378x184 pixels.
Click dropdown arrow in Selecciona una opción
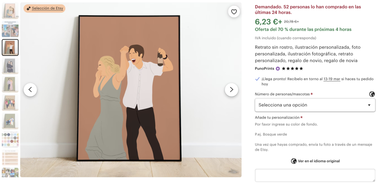point(369,105)
